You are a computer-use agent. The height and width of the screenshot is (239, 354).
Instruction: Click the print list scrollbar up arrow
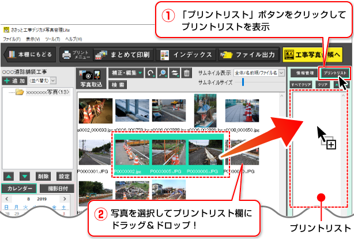[x=344, y=96]
